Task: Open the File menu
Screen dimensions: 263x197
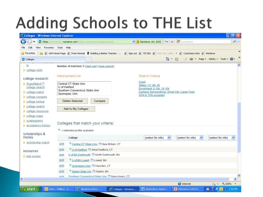Action: 23,47
